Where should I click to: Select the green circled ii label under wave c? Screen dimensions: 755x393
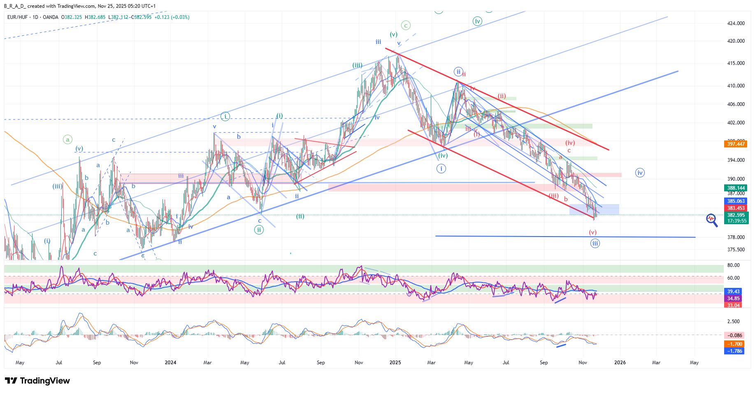tap(259, 230)
